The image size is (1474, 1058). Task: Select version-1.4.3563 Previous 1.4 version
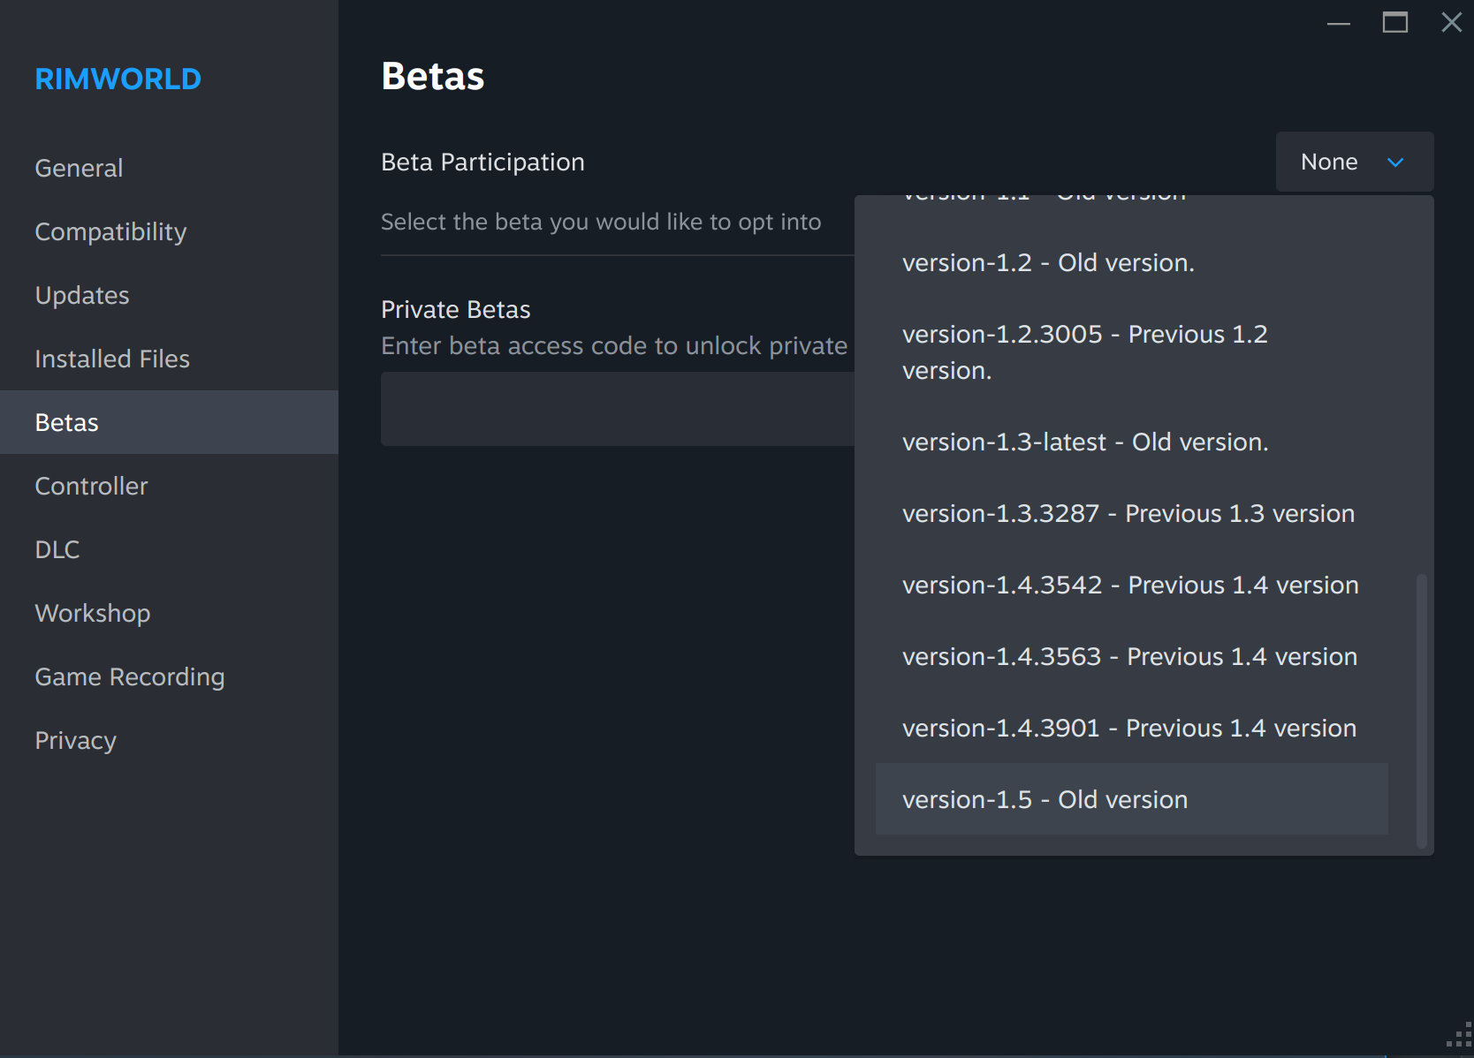click(x=1132, y=656)
